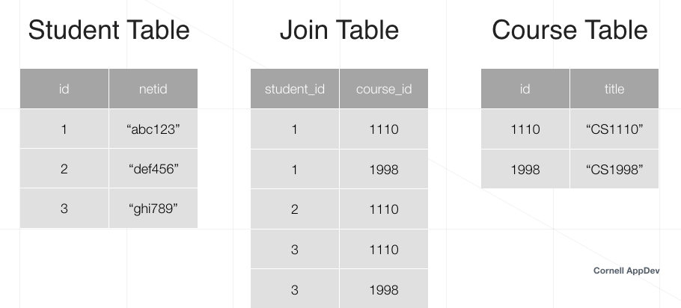Select the Course Table "id" column header
This screenshot has width=681, height=308.
(x=525, y=89)
